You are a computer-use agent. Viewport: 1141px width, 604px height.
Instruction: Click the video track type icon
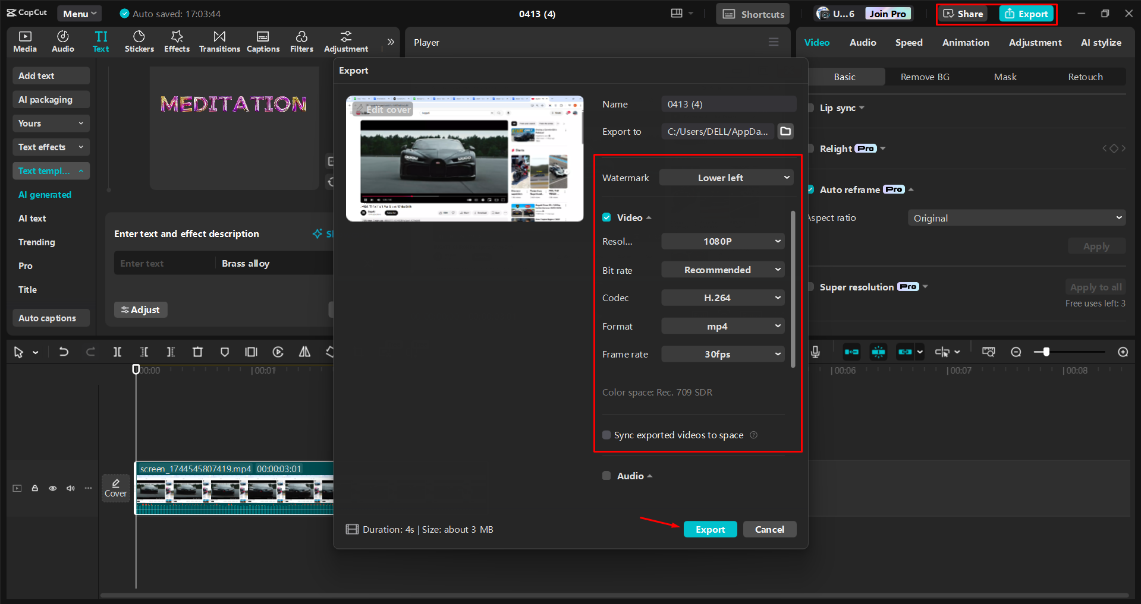click(17, 488)
